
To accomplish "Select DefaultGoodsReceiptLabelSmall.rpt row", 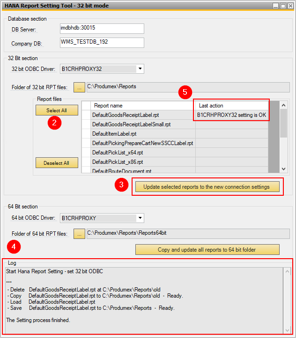I will 131,124.
